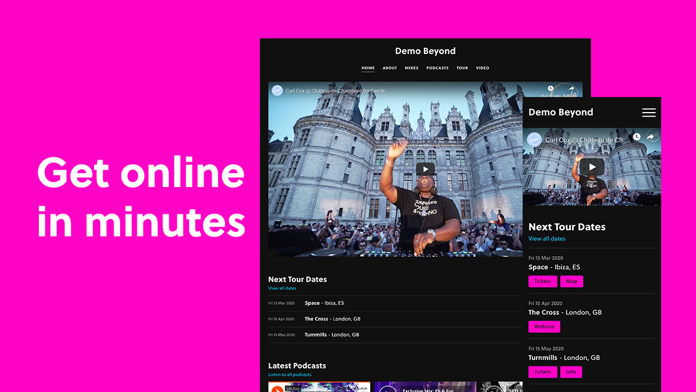Open the hamburger menu on the mobile preview
696x392 pixels.
coord(648,113)
